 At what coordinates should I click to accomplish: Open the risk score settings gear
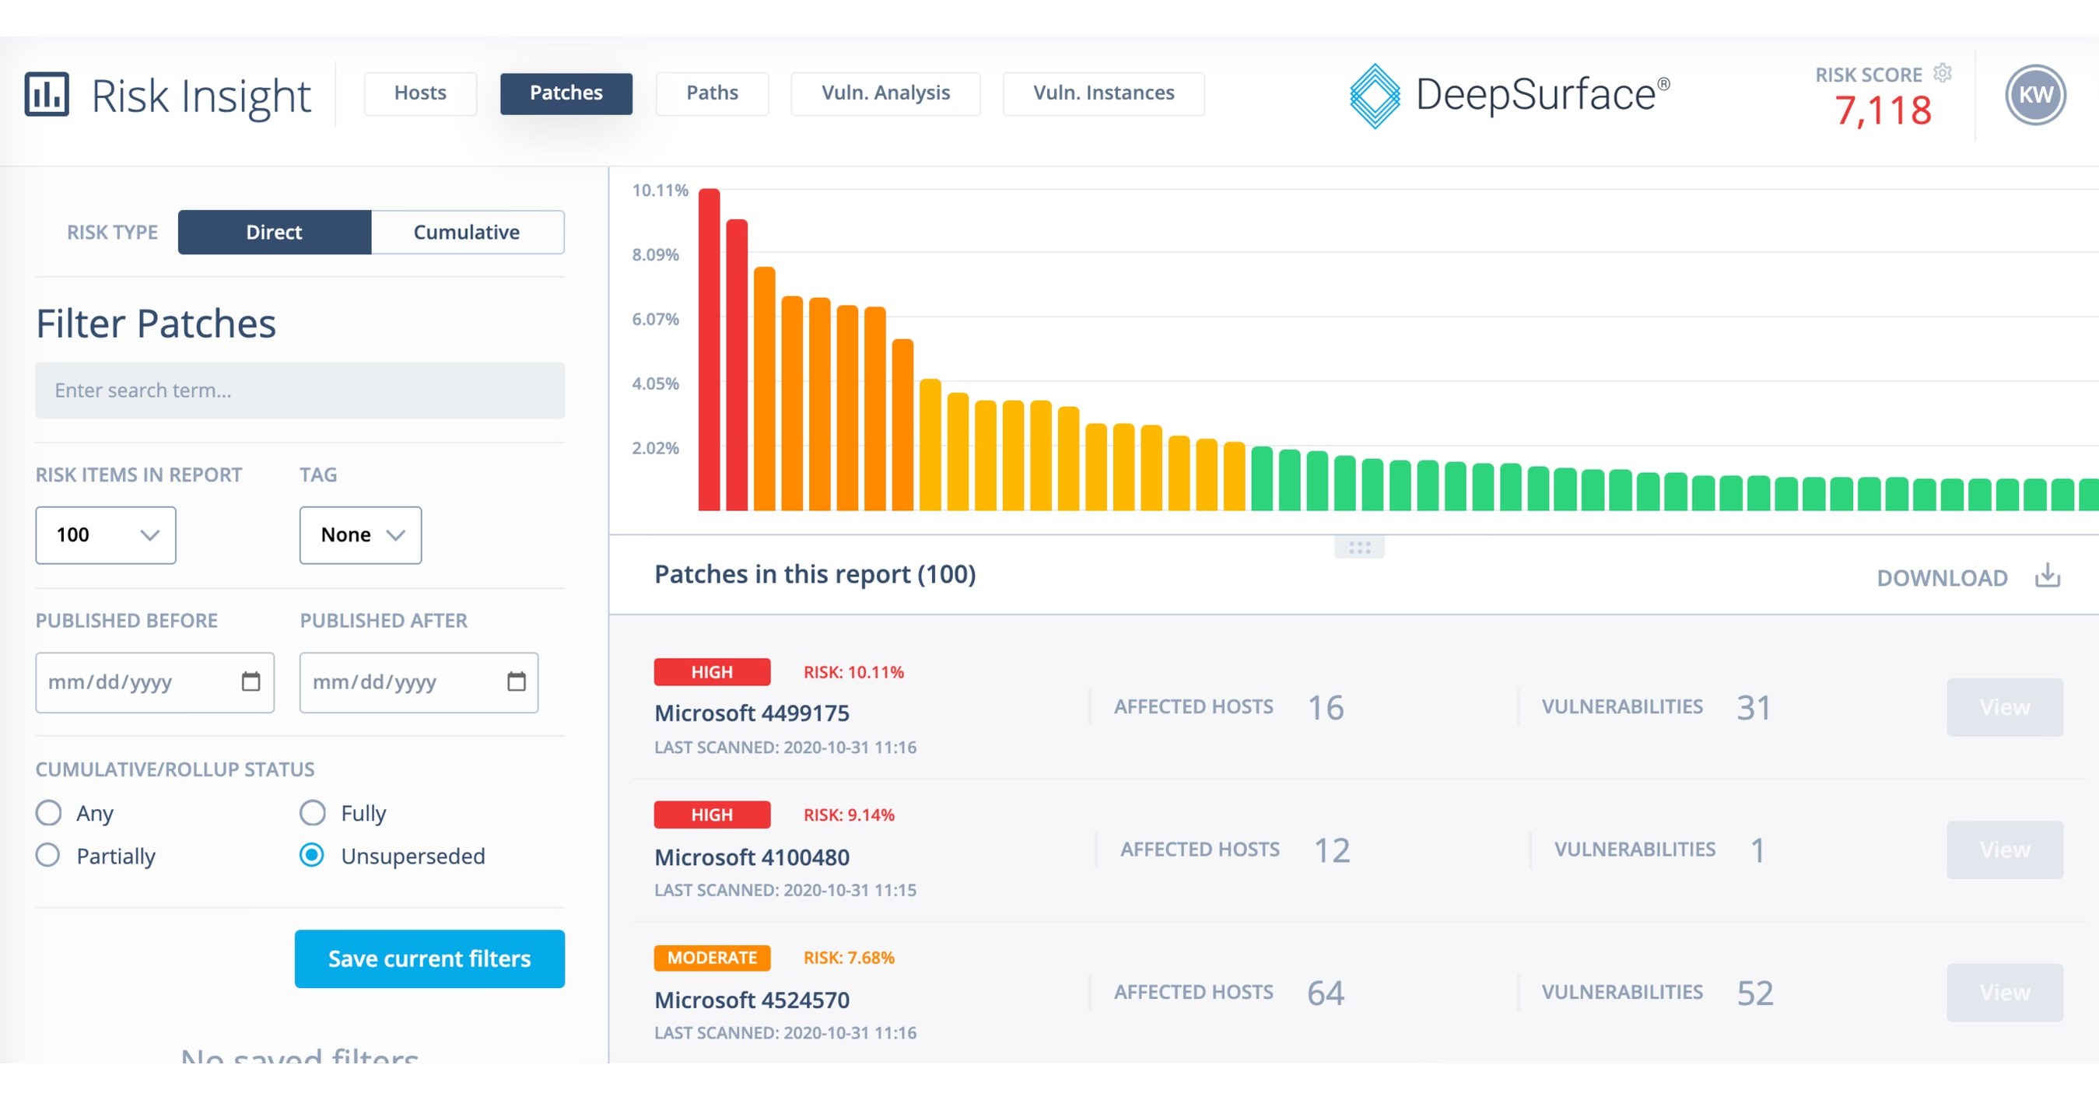(x=1943, y=72)
